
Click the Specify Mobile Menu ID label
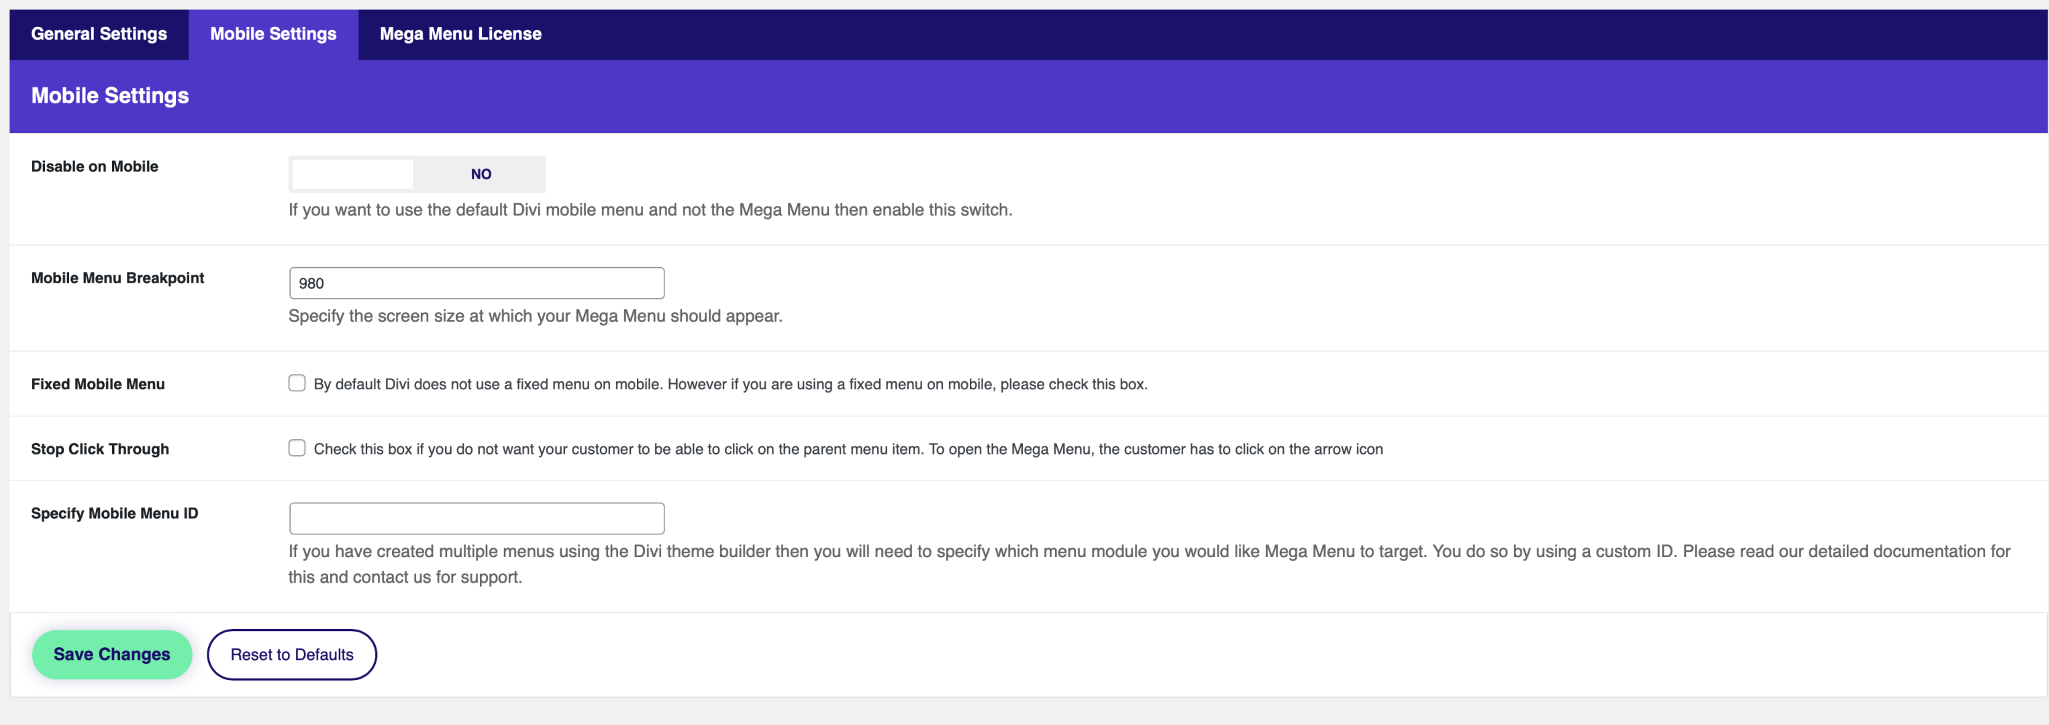115,514
